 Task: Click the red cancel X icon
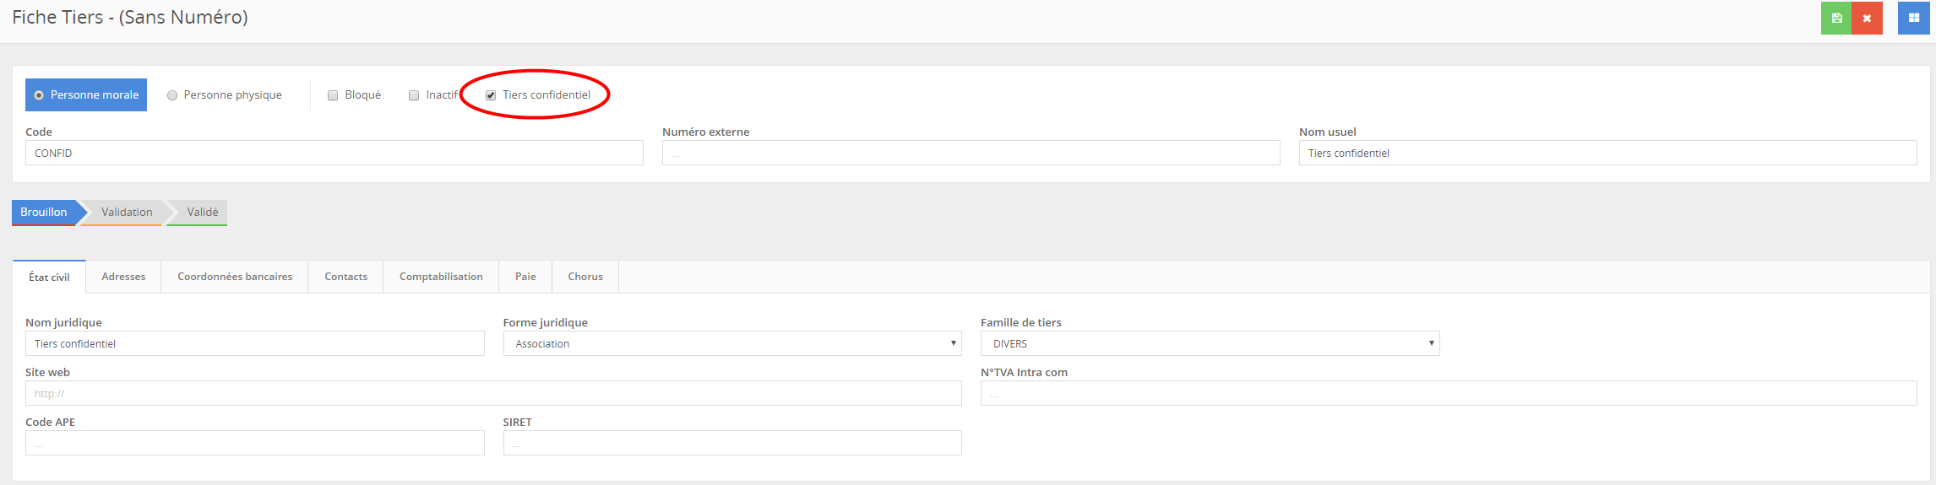click(x=1867, y=18)
